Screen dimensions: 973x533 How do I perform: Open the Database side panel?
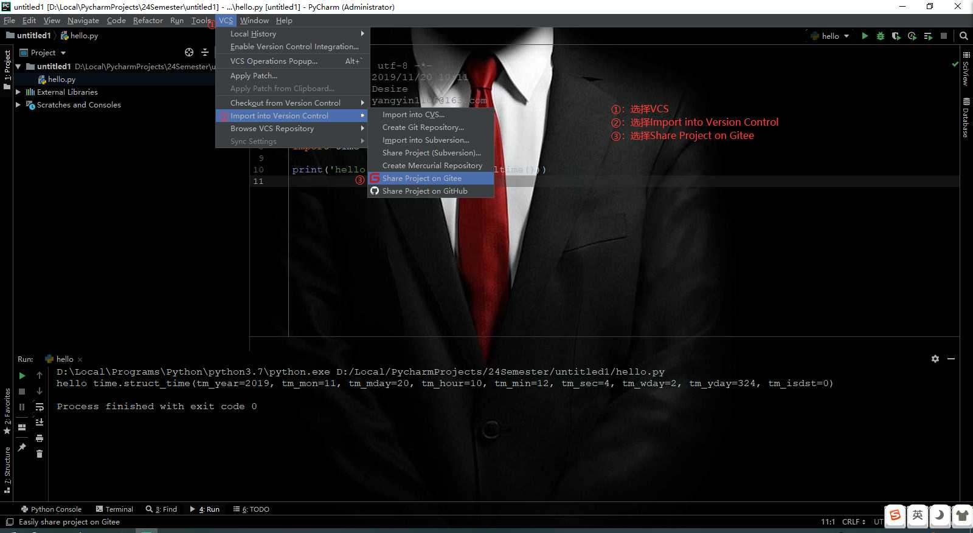[966, 118]
